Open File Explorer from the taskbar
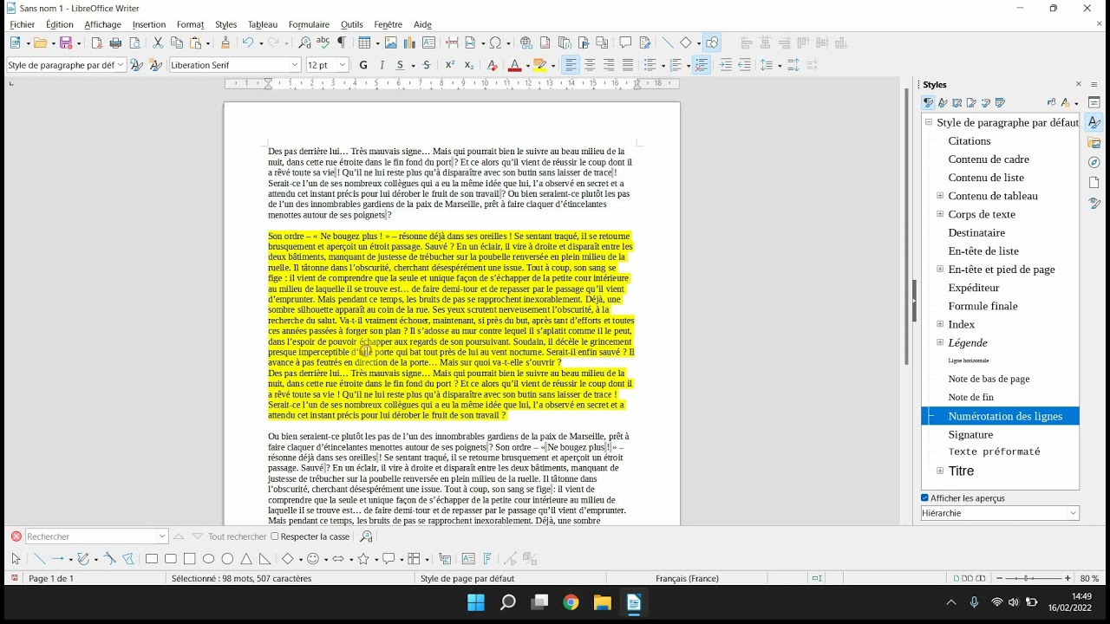Image resolution: width=1110 pixels, height=624 pixels. tap(603, 603)
